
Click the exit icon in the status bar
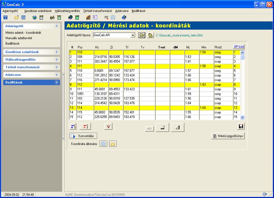(265, 194)
